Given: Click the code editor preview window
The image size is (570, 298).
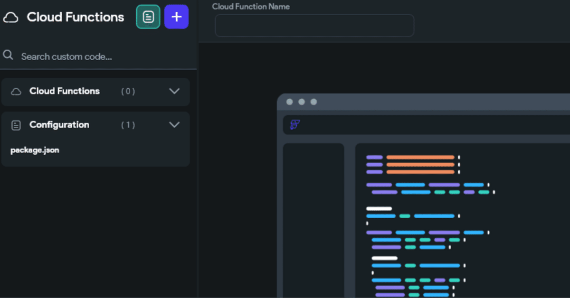Looking at the screenshot, I should pos(427,214).
